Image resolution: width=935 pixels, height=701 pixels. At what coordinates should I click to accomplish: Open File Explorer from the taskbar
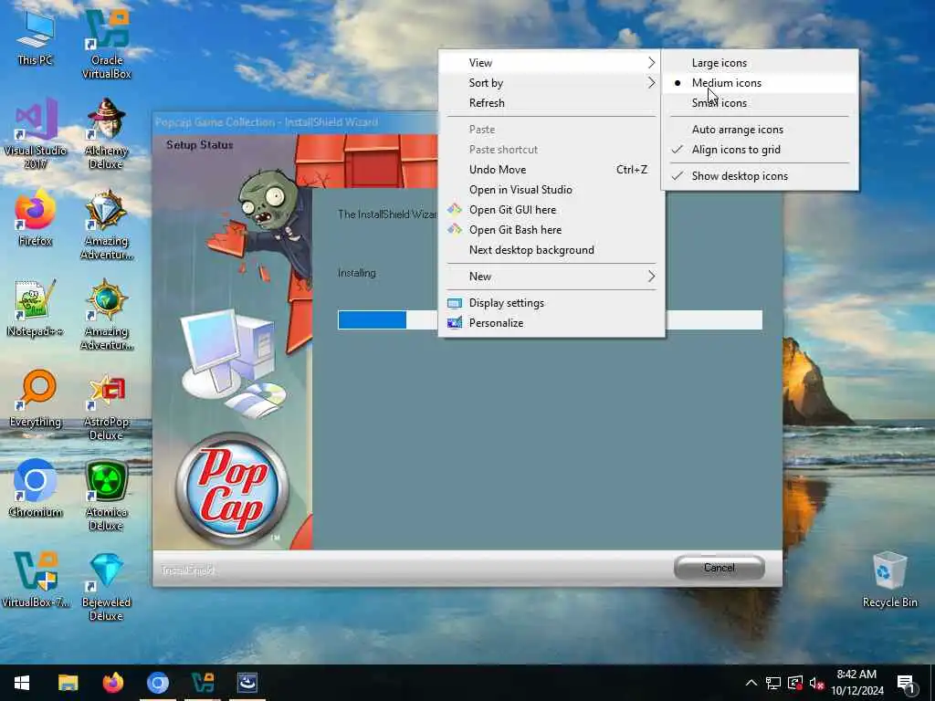point(68,683)
